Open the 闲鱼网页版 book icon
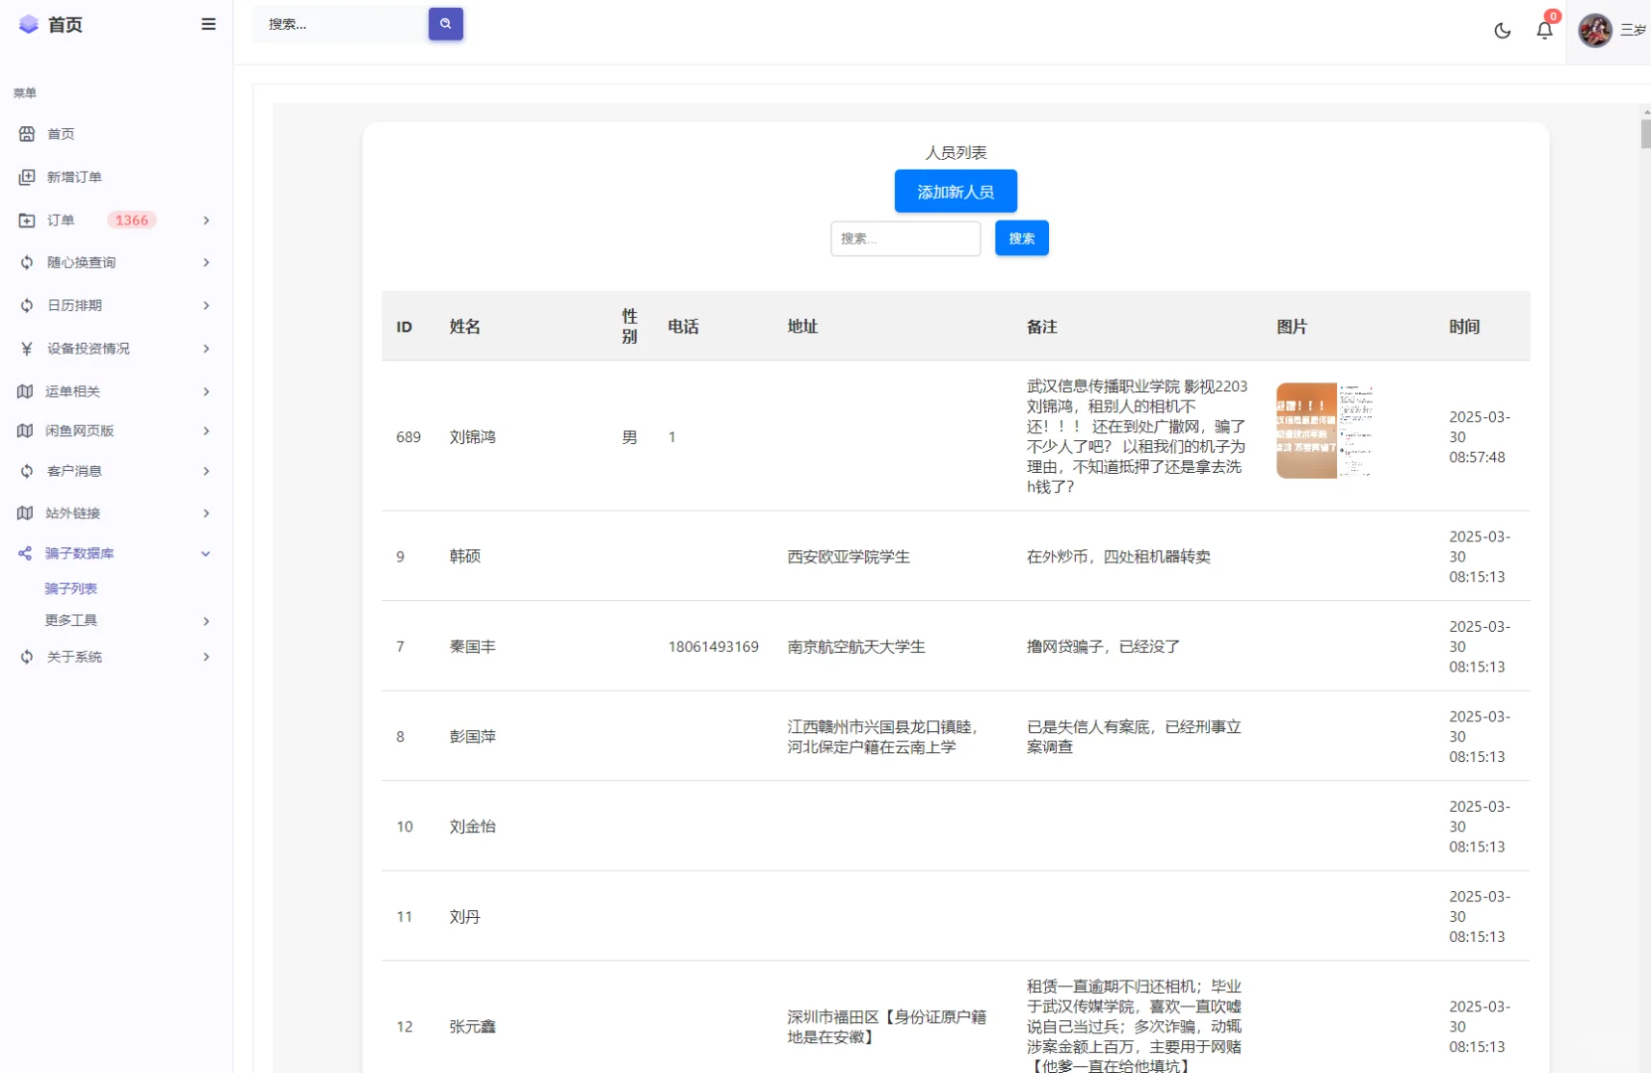Viewport: 1651px width, 1073px height. [x=25, y=430]
